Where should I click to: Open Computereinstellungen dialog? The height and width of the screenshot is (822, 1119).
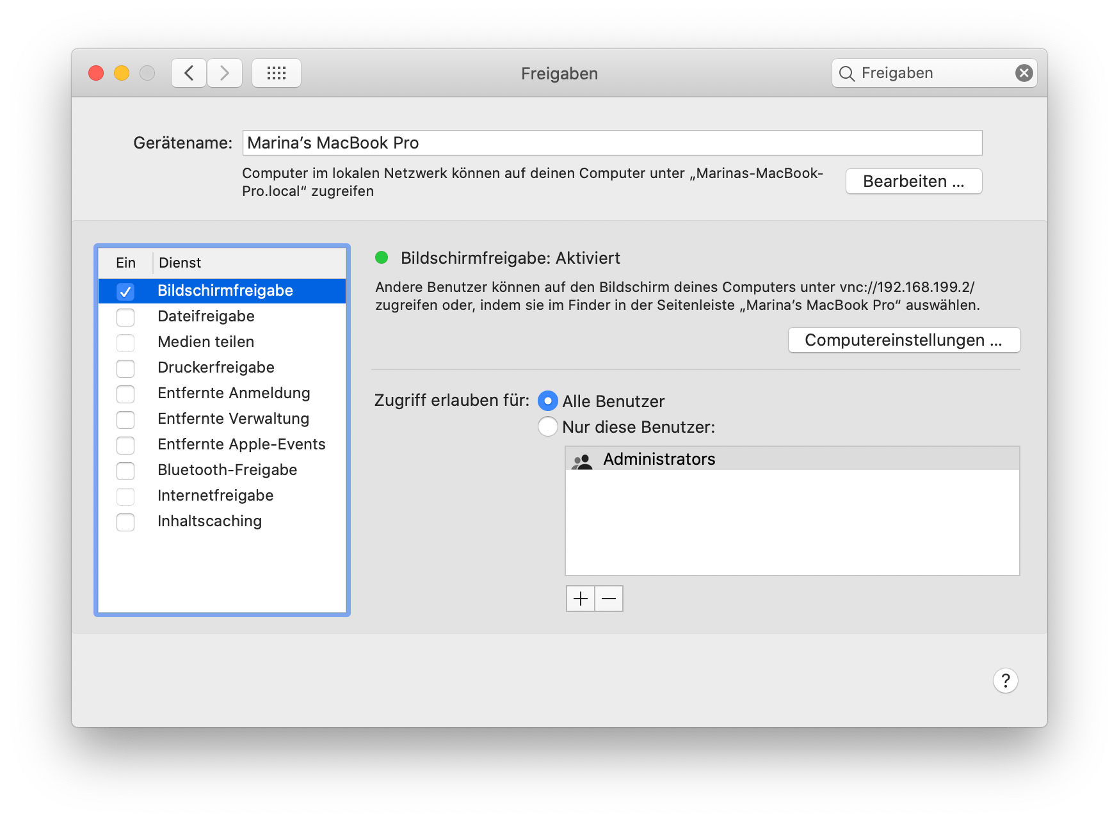tap(904, 340)
